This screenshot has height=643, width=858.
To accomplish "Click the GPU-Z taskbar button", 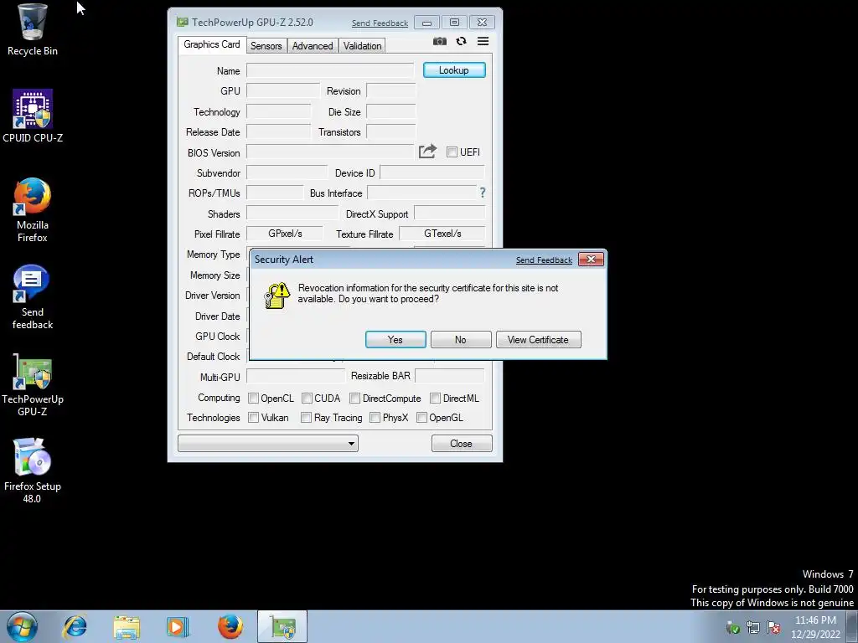I will click(x=282, y=626).
